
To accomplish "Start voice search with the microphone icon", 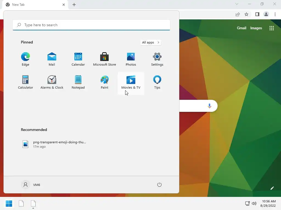I will coord(209,106).
